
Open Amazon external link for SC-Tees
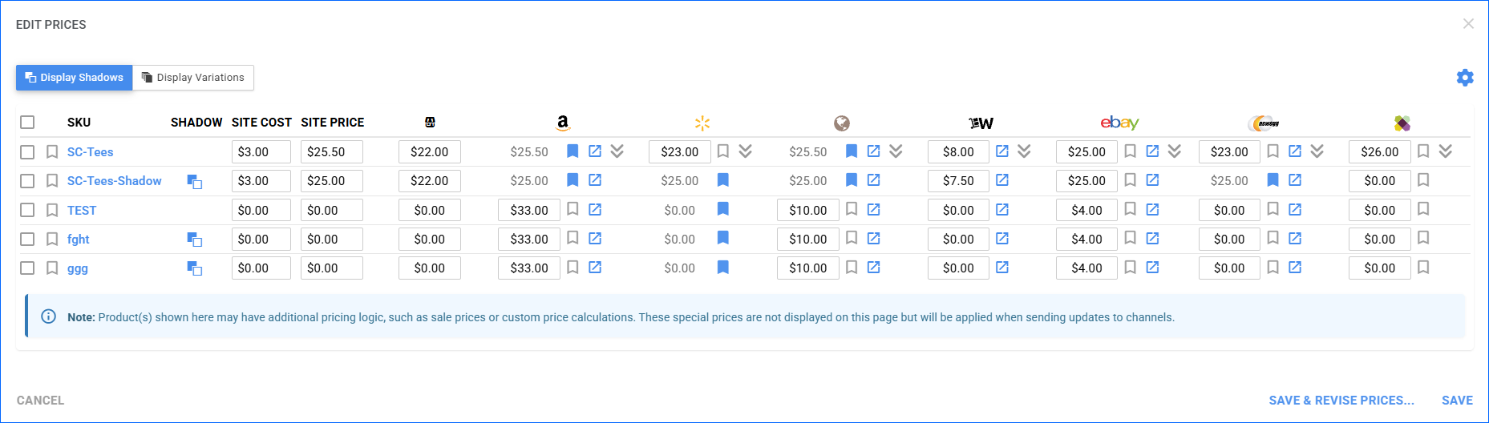(595, 151)
